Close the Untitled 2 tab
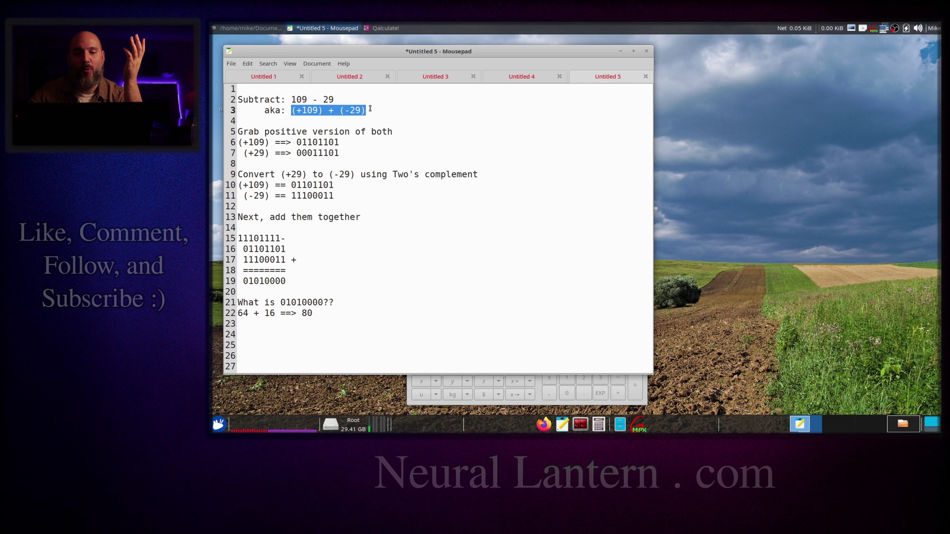Image resolution: width=950 pixels, height=534 pixels. (x=387, y=76)
